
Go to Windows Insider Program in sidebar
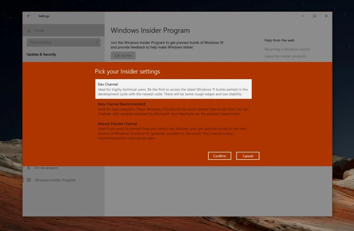(55, 180)
